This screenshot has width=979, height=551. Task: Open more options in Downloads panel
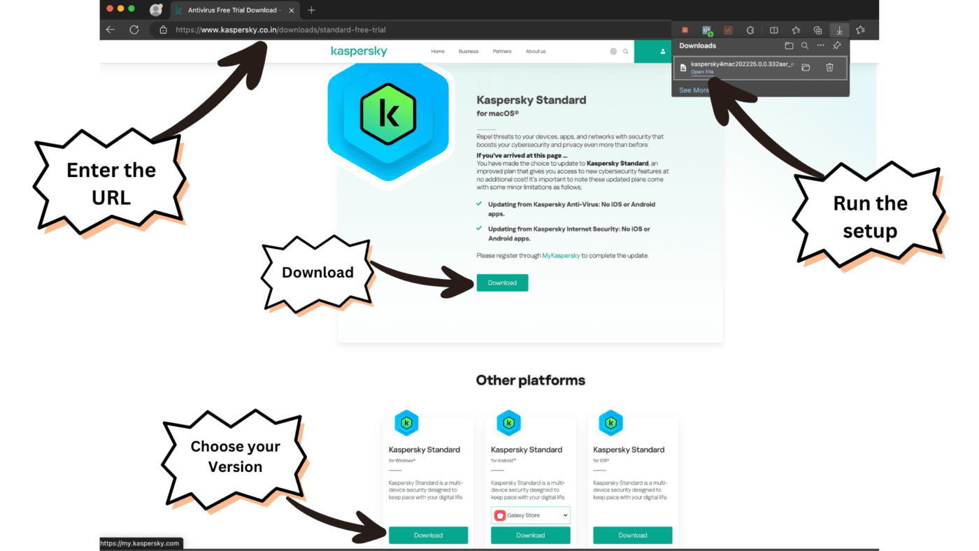(x=821, y=45)
